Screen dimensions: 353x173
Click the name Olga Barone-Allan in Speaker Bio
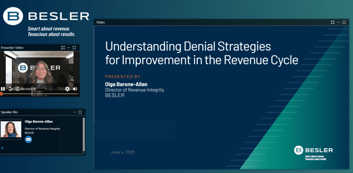tap(39, 122)
